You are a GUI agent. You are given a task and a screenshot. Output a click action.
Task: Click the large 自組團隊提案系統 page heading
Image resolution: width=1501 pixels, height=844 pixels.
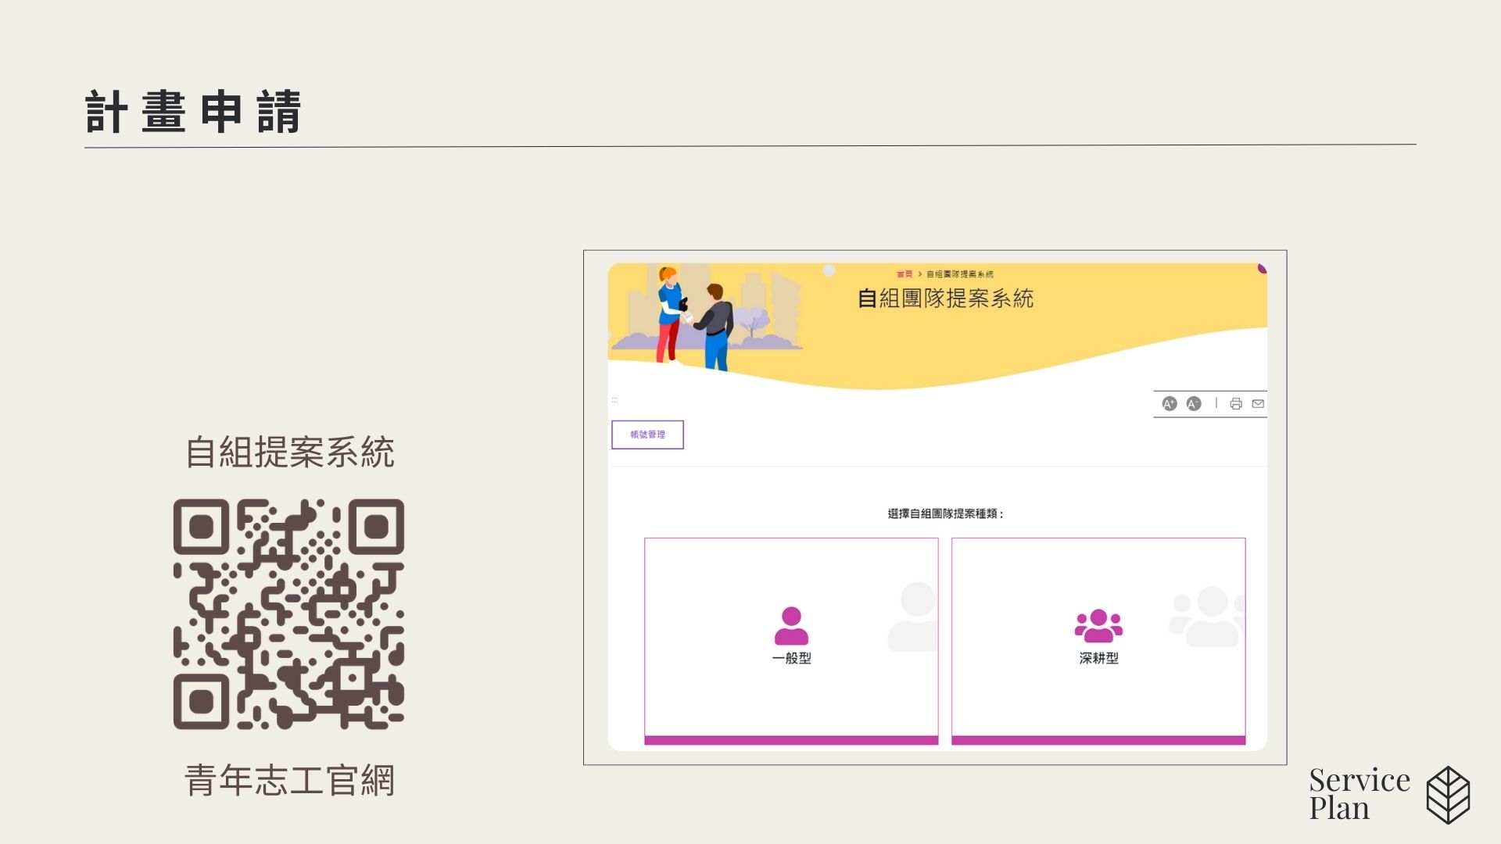pos(945,299)
